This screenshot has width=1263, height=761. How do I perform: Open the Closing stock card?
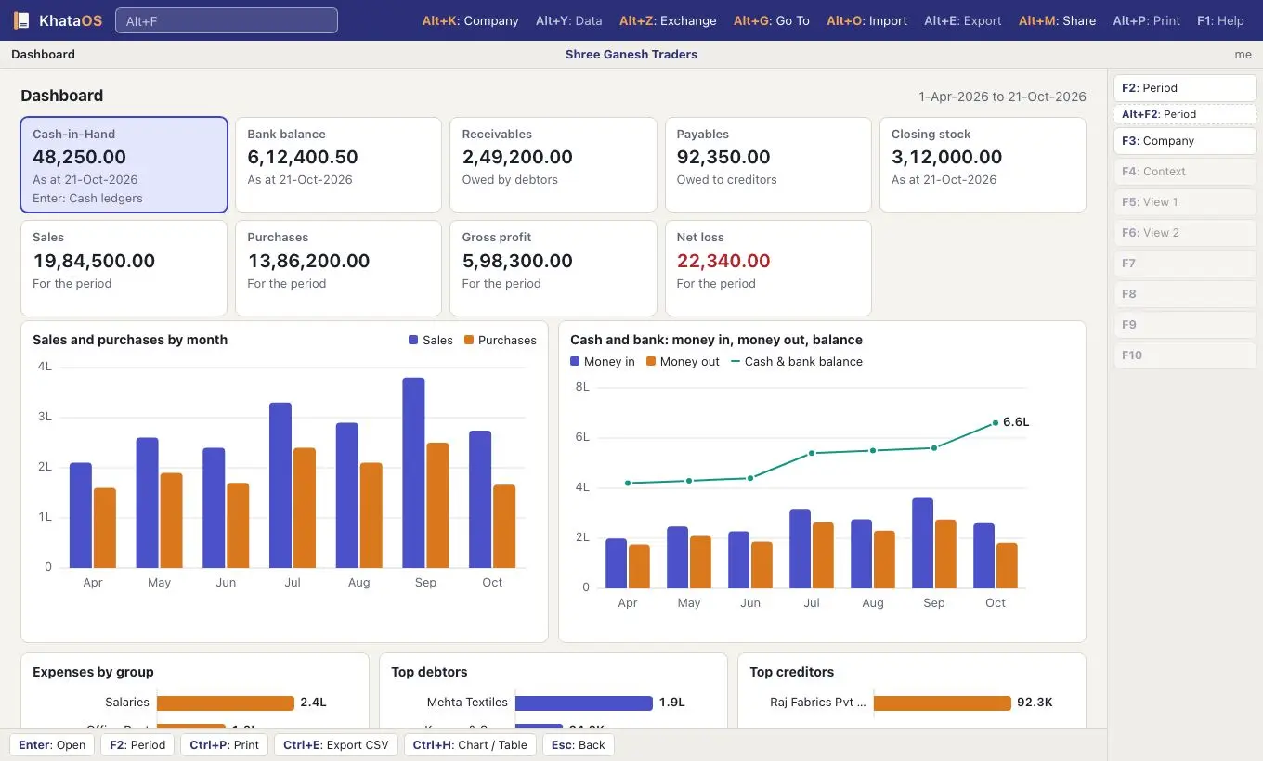click(983, 164)
